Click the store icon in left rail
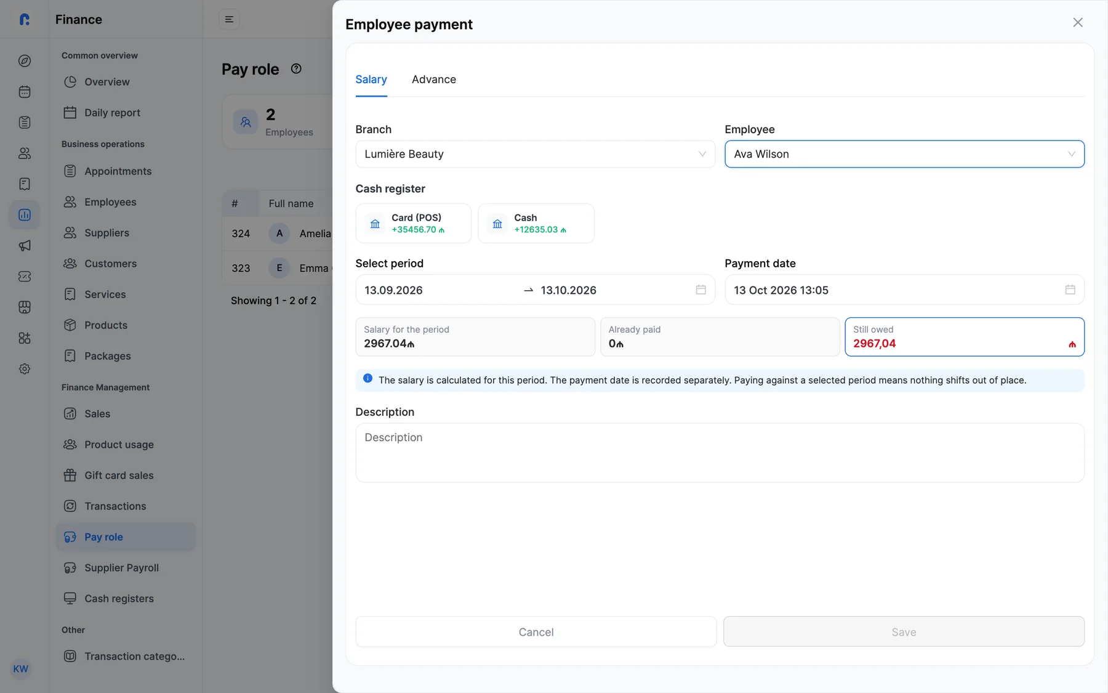1108x693 pixels. click(25, 307)
